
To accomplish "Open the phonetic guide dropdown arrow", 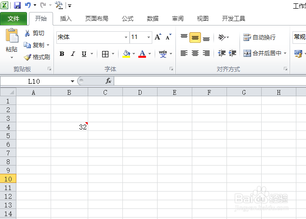I will [171, 53].
